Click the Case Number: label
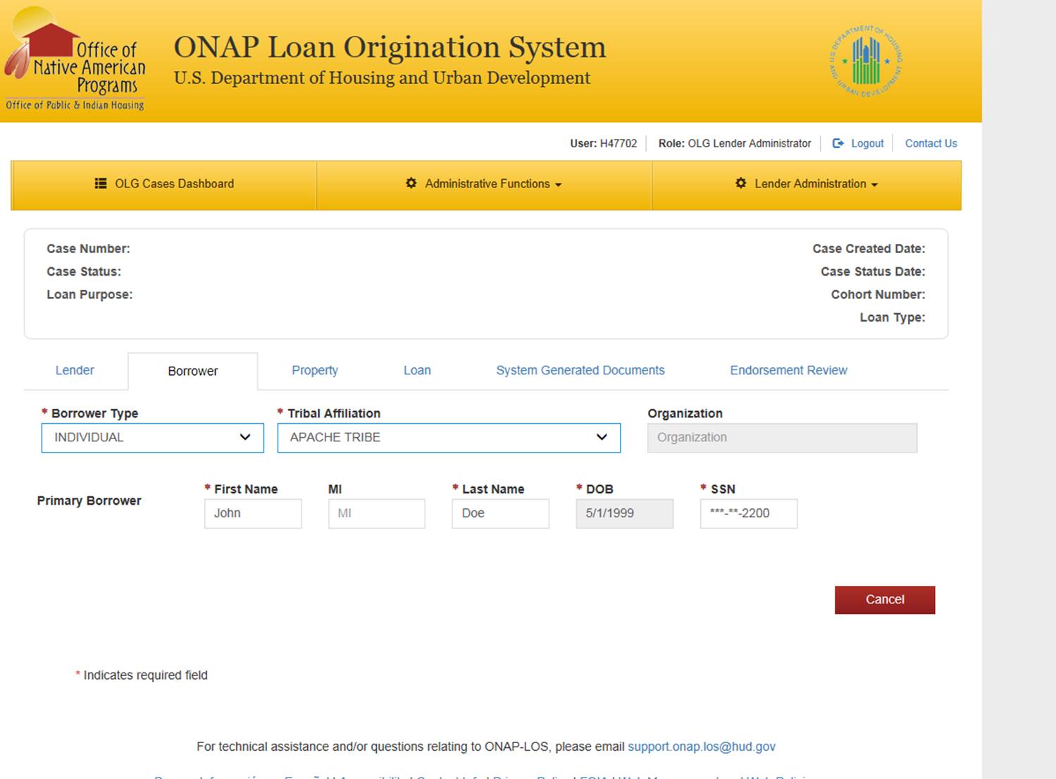 coord(88,249)
